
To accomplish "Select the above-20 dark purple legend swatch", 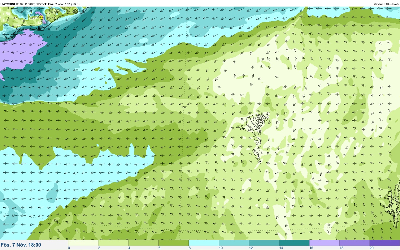I will point(385,243).
